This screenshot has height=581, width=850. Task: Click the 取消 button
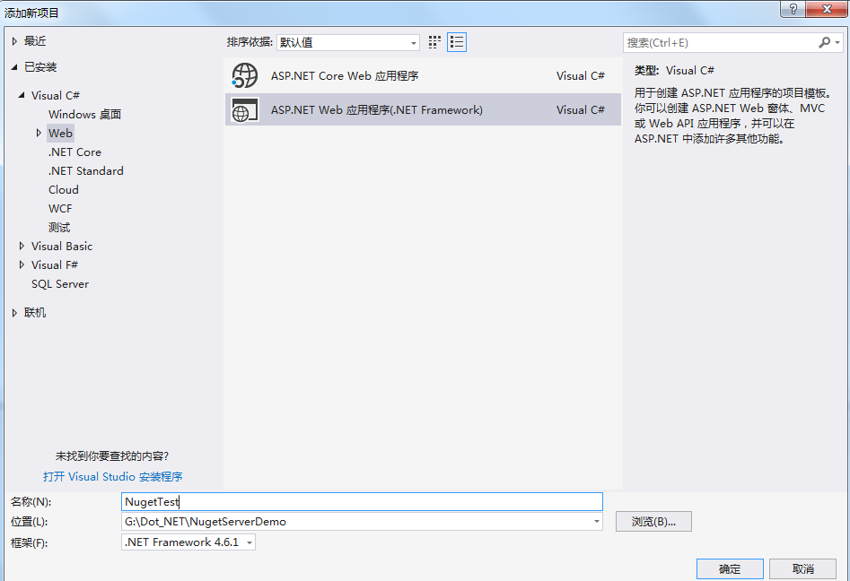click(802, 569)
